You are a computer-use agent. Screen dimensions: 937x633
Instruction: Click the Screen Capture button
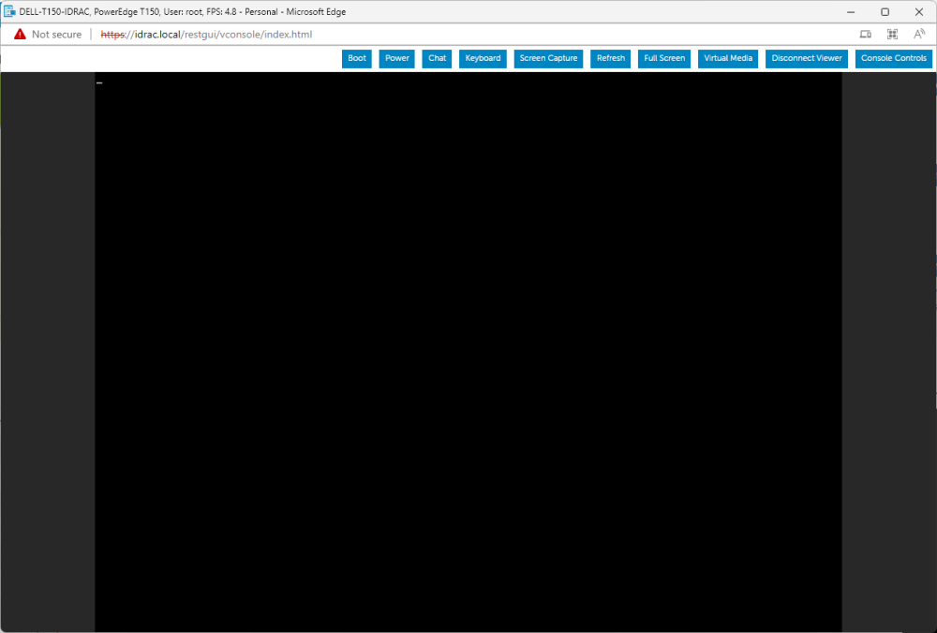click(548, 58)
